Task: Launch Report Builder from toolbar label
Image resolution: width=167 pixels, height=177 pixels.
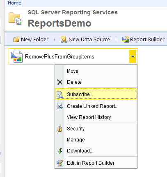Action: tap(147, 40)
